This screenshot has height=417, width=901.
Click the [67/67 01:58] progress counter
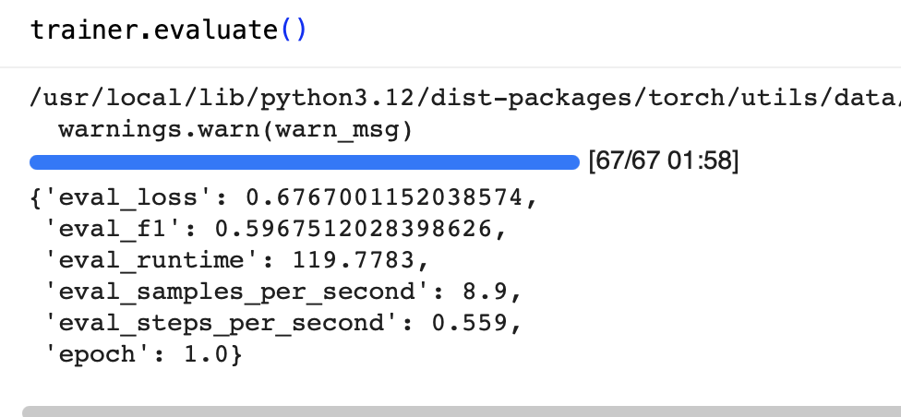[663, 162]
